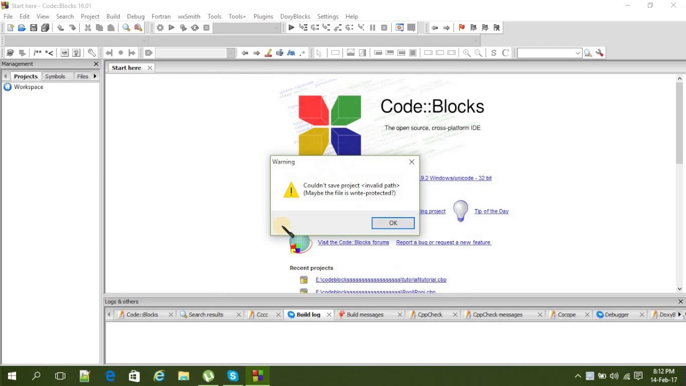The image size is (686, 386).
Task: Clear all bookmarks flag icon
Action: tap(497, 28)
